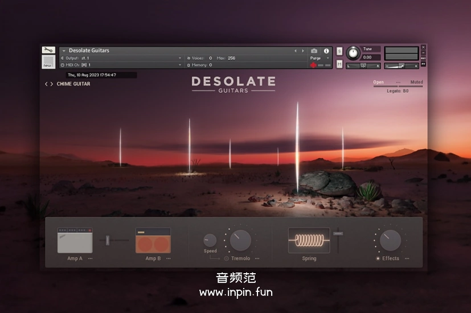Click the Effects amount knob

391,240
